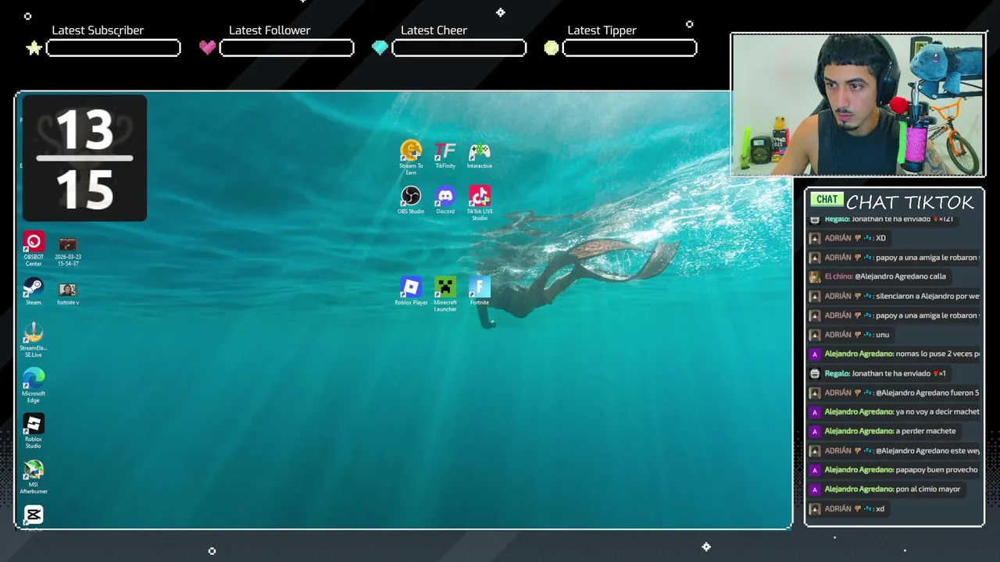Screen dimensions: 1000x562
Task: Click the Latest Subscriber name bar
Action: (113, 48)
